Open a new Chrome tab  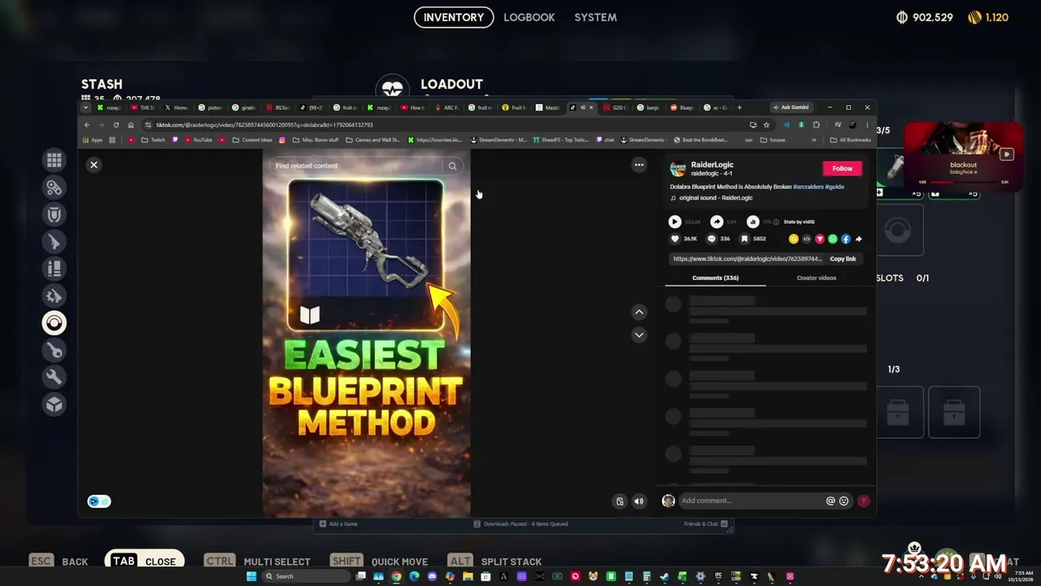pyautogui.click(x=738, y=107)
